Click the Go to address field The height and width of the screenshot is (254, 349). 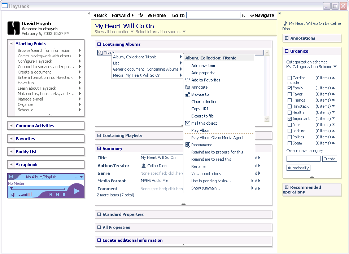[213, 15]
